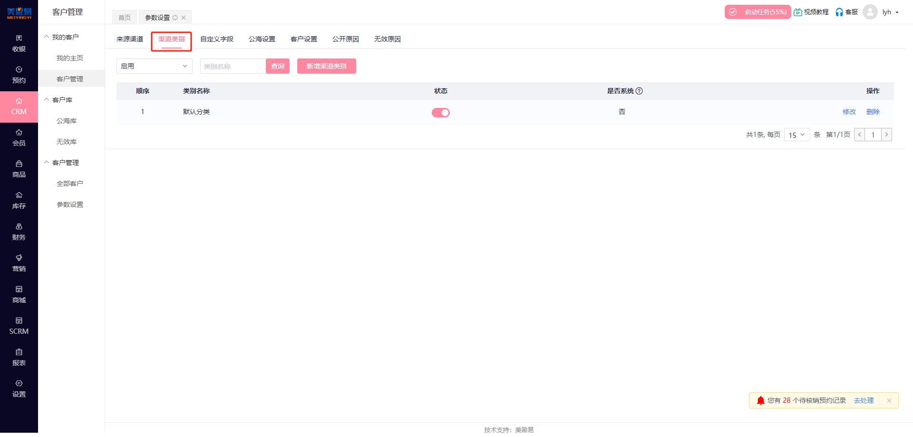Open the 收银 cashier sidebar icon
Screen dimensions: 913x437
(x=19, y=43)
